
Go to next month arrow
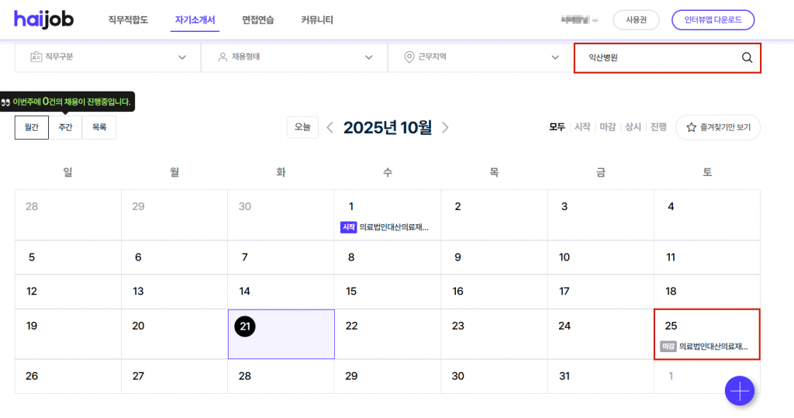pyautogui.click(x=445, y=127)
